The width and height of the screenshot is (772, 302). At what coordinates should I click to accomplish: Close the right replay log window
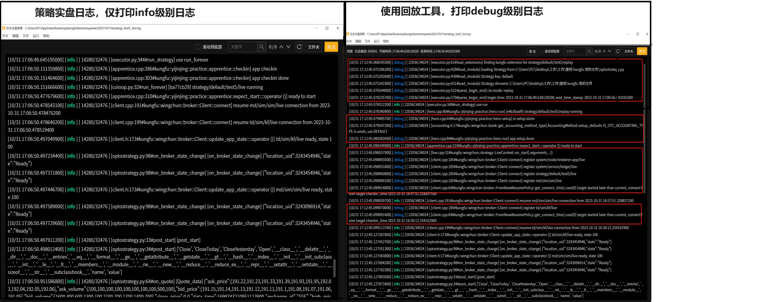pyautogui.click(x=647, y=34)
